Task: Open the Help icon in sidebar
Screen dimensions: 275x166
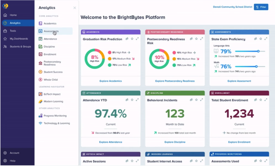Action: (x=5, y=161)
